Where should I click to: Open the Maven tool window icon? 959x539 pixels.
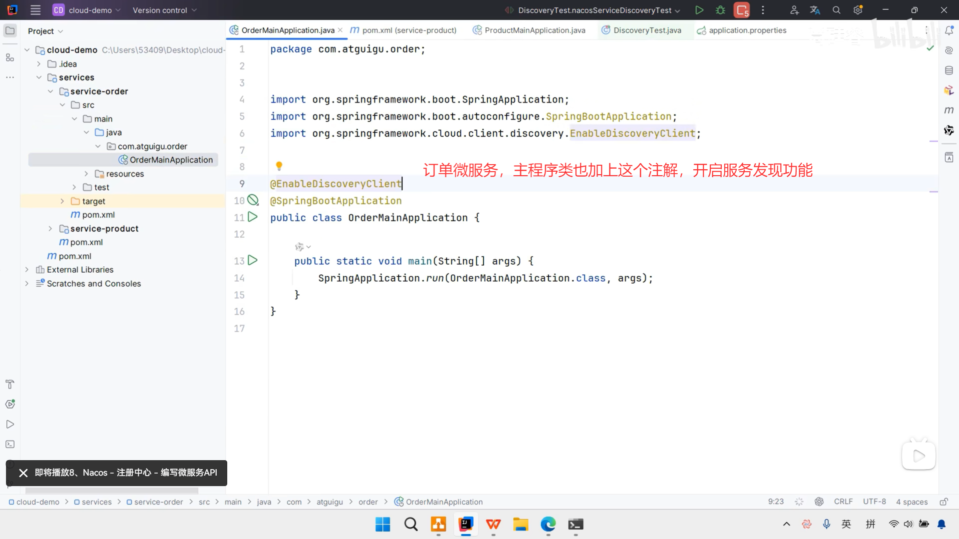pyautogui.click(x=949, y=110)
